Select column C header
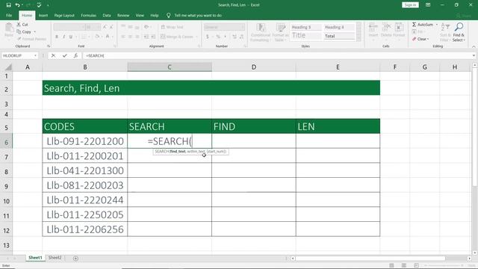The width and height of the screenshot is (478, 269). [170, 67]
